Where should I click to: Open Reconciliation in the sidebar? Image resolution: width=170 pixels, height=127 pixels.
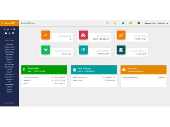point(10,67)
